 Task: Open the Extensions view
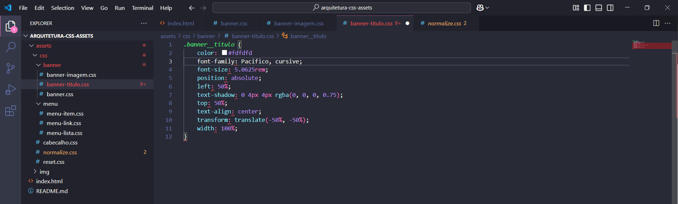[11, 111]
